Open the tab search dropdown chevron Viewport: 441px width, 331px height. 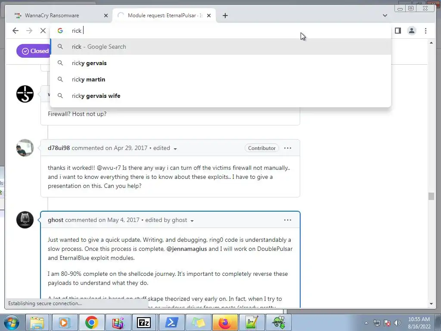pyautogui.click(x=385, y=16)
